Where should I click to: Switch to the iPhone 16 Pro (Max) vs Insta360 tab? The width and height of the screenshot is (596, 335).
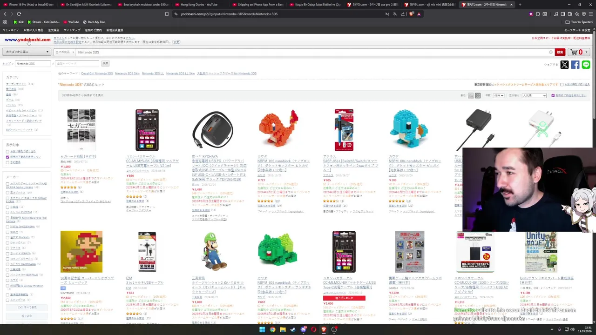pyautogui.click(x=28, y=5)
